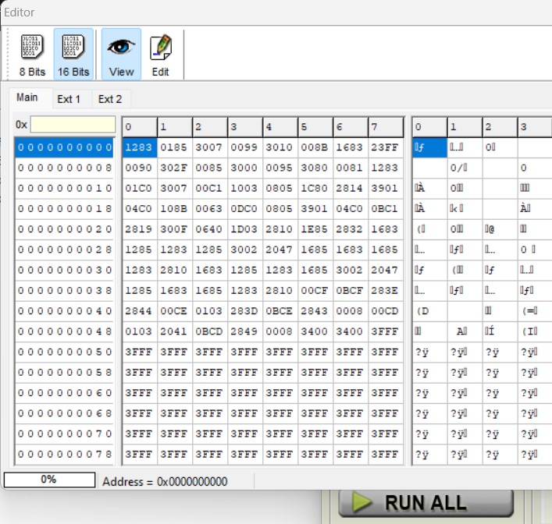
Task: Open the Ext 2 tab
Action: pos(110,99)
